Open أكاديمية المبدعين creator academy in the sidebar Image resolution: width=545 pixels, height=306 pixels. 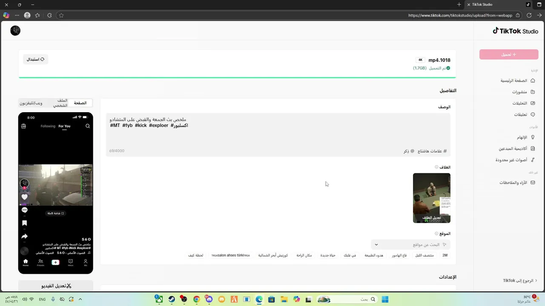pos(516,149)
